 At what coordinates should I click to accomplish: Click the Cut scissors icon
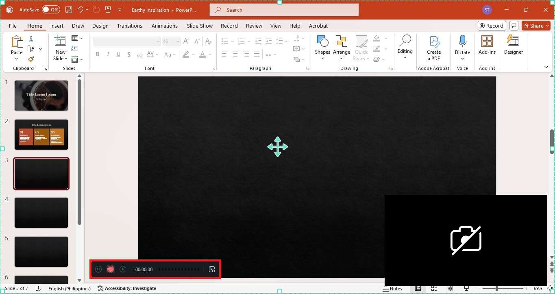coord(31,39)
